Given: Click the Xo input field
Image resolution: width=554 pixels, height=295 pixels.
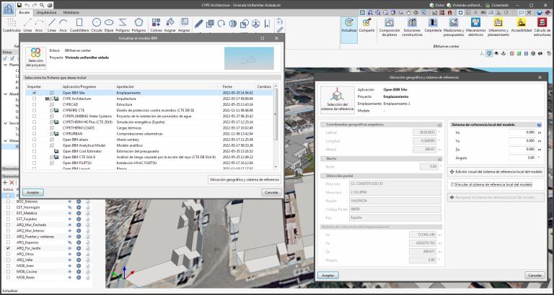Looking at the screenshot, I should pos(522,132).
